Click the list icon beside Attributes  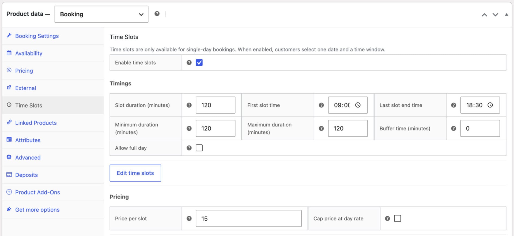coord(9,140)
